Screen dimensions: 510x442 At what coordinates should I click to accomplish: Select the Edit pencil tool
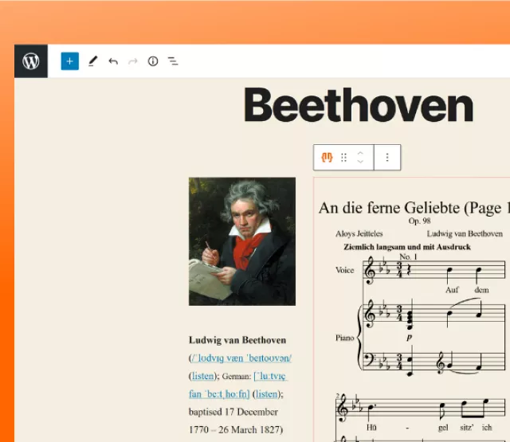click(x=92, y=61)
